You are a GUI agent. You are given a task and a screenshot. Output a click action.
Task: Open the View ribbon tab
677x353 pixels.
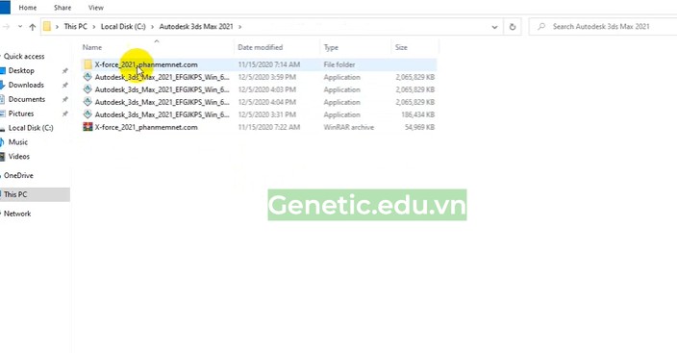click(96, 8)
